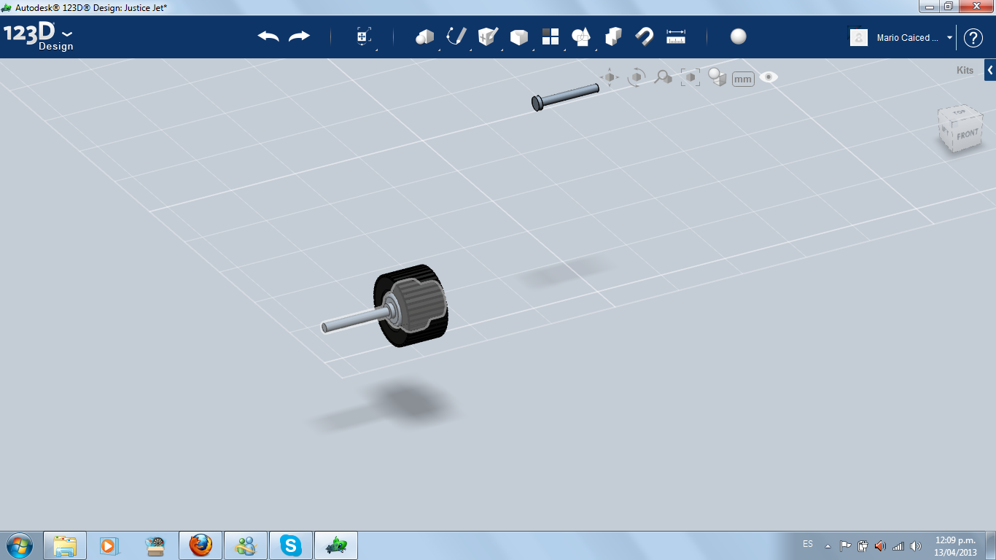Screen dimensions: 996x560
Task: Select the black tire wheel model
Action: click(x=411, y=306)
